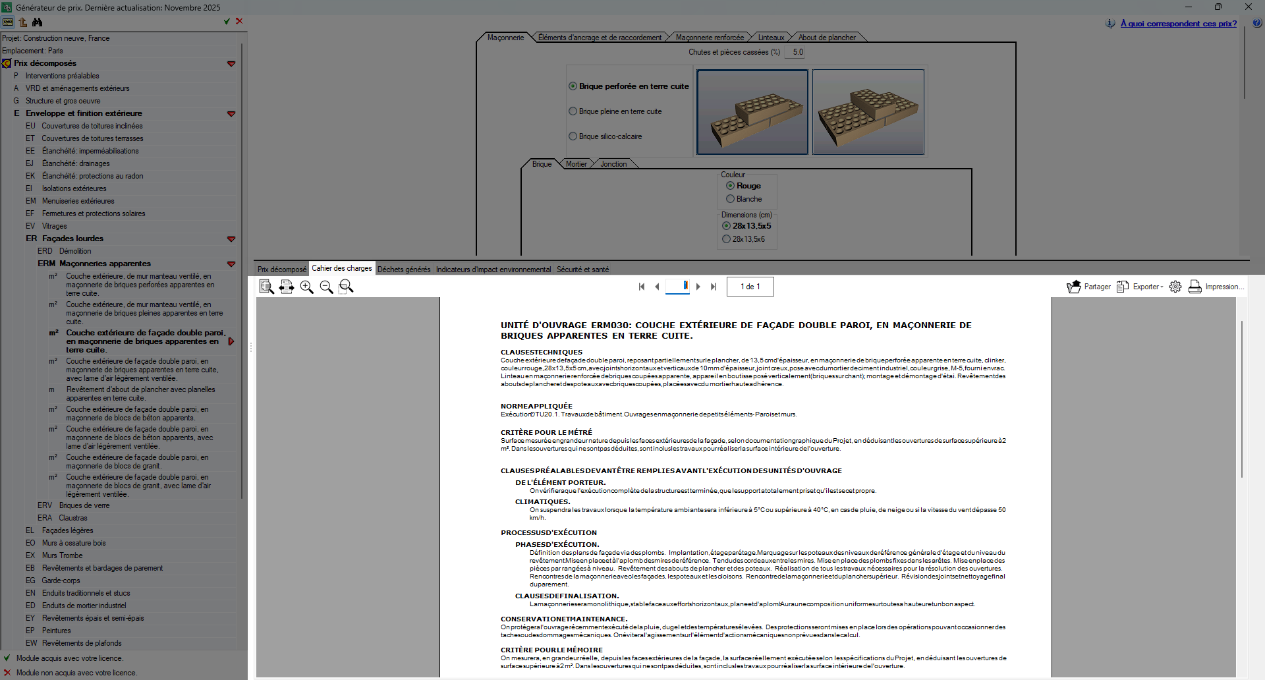
Task: Click the brick wall toolbar icon
Action: [8, 22]
